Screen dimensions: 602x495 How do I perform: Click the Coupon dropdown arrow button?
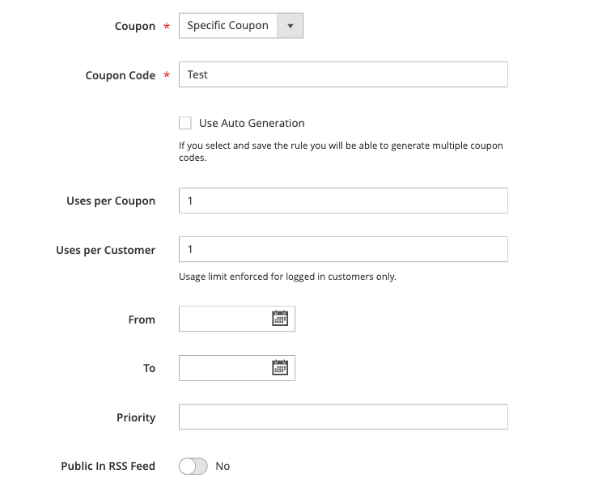tap(290, 26)
